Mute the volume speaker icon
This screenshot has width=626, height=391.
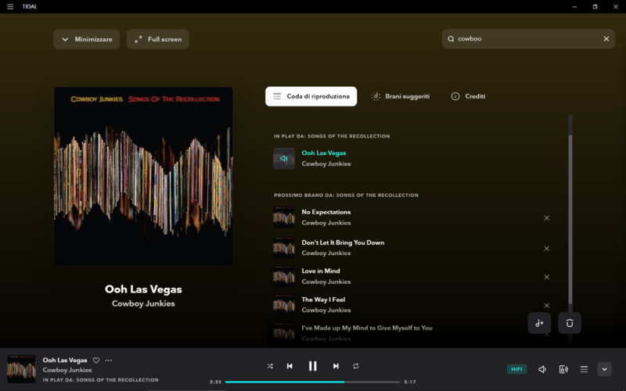(x=542, y=369)
